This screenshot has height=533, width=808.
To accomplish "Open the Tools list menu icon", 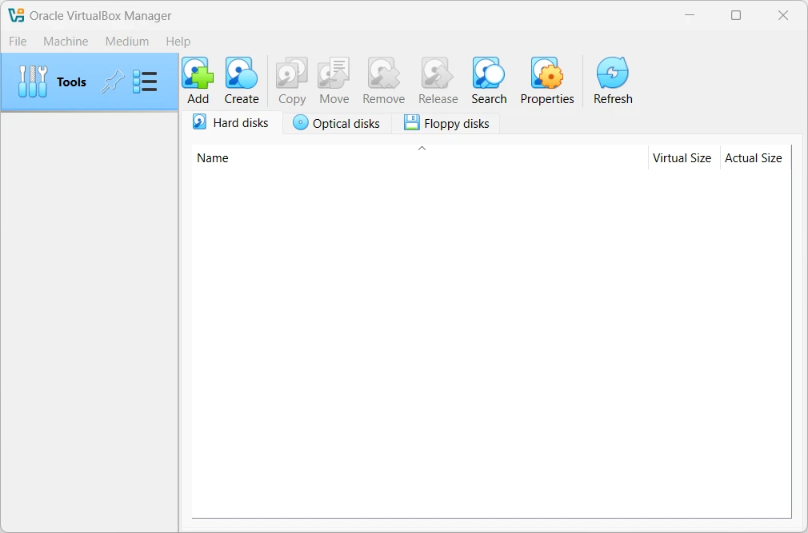I will [x=145, y=82].
